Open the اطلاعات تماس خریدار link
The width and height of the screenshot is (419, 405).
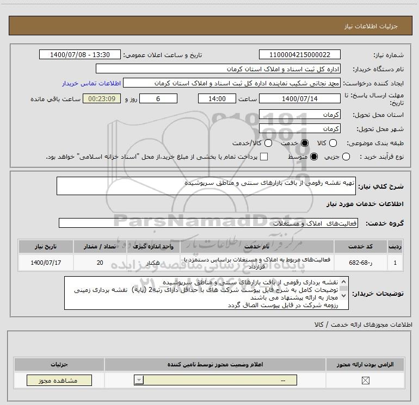click(x=91, y=83)
